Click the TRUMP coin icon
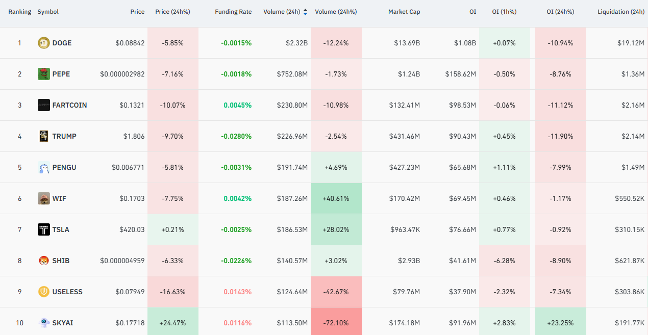648x335 pixels. [44, 136]
